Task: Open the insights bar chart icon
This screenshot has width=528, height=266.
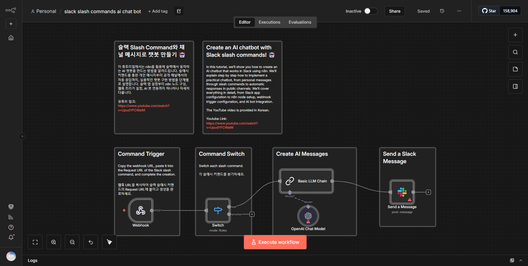Action: (11, 217)
